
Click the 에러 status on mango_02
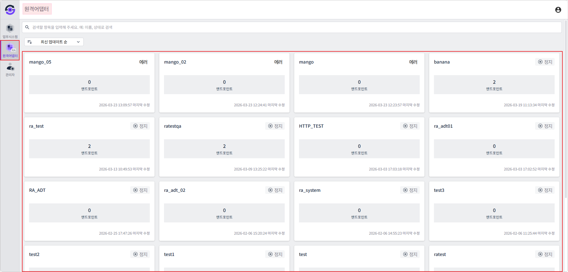[278, 62]
